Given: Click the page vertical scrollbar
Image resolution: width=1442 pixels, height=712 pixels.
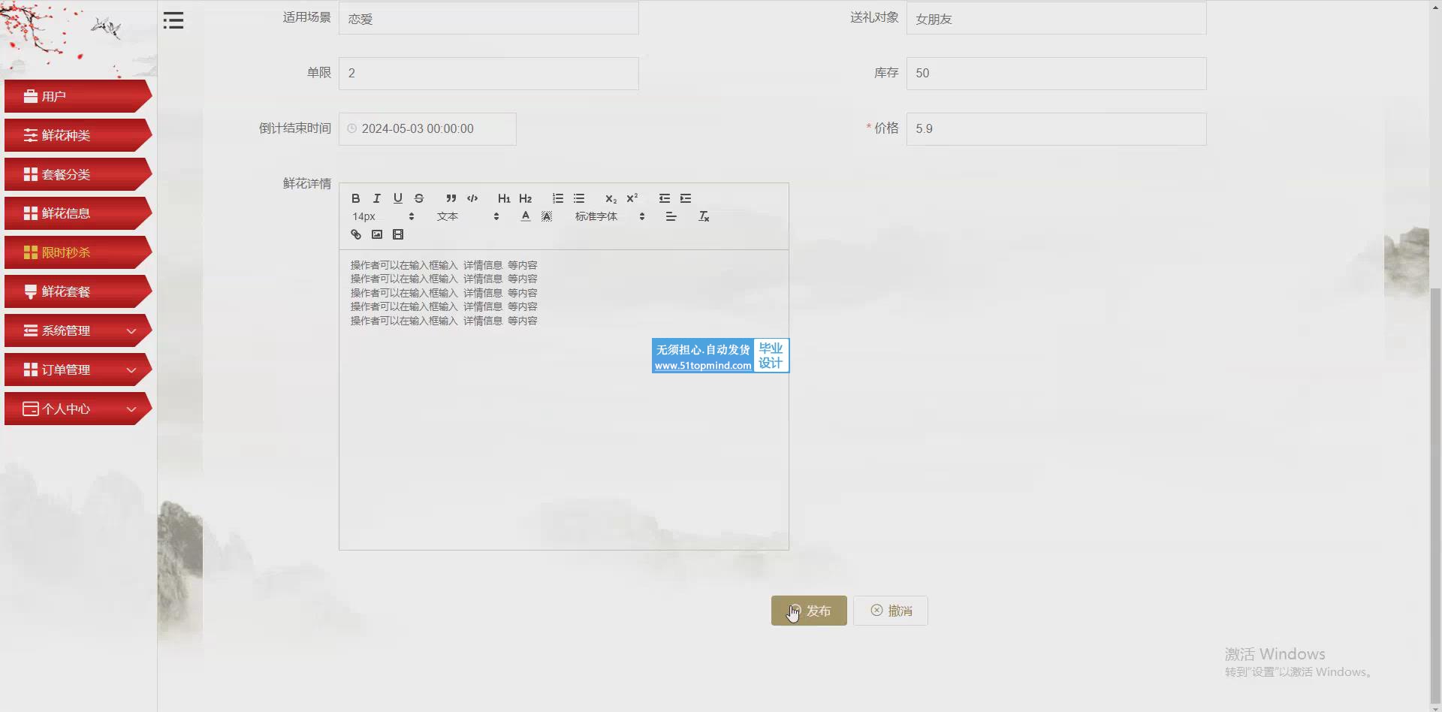Looking at the screenshot, I should coord(1435,496).
